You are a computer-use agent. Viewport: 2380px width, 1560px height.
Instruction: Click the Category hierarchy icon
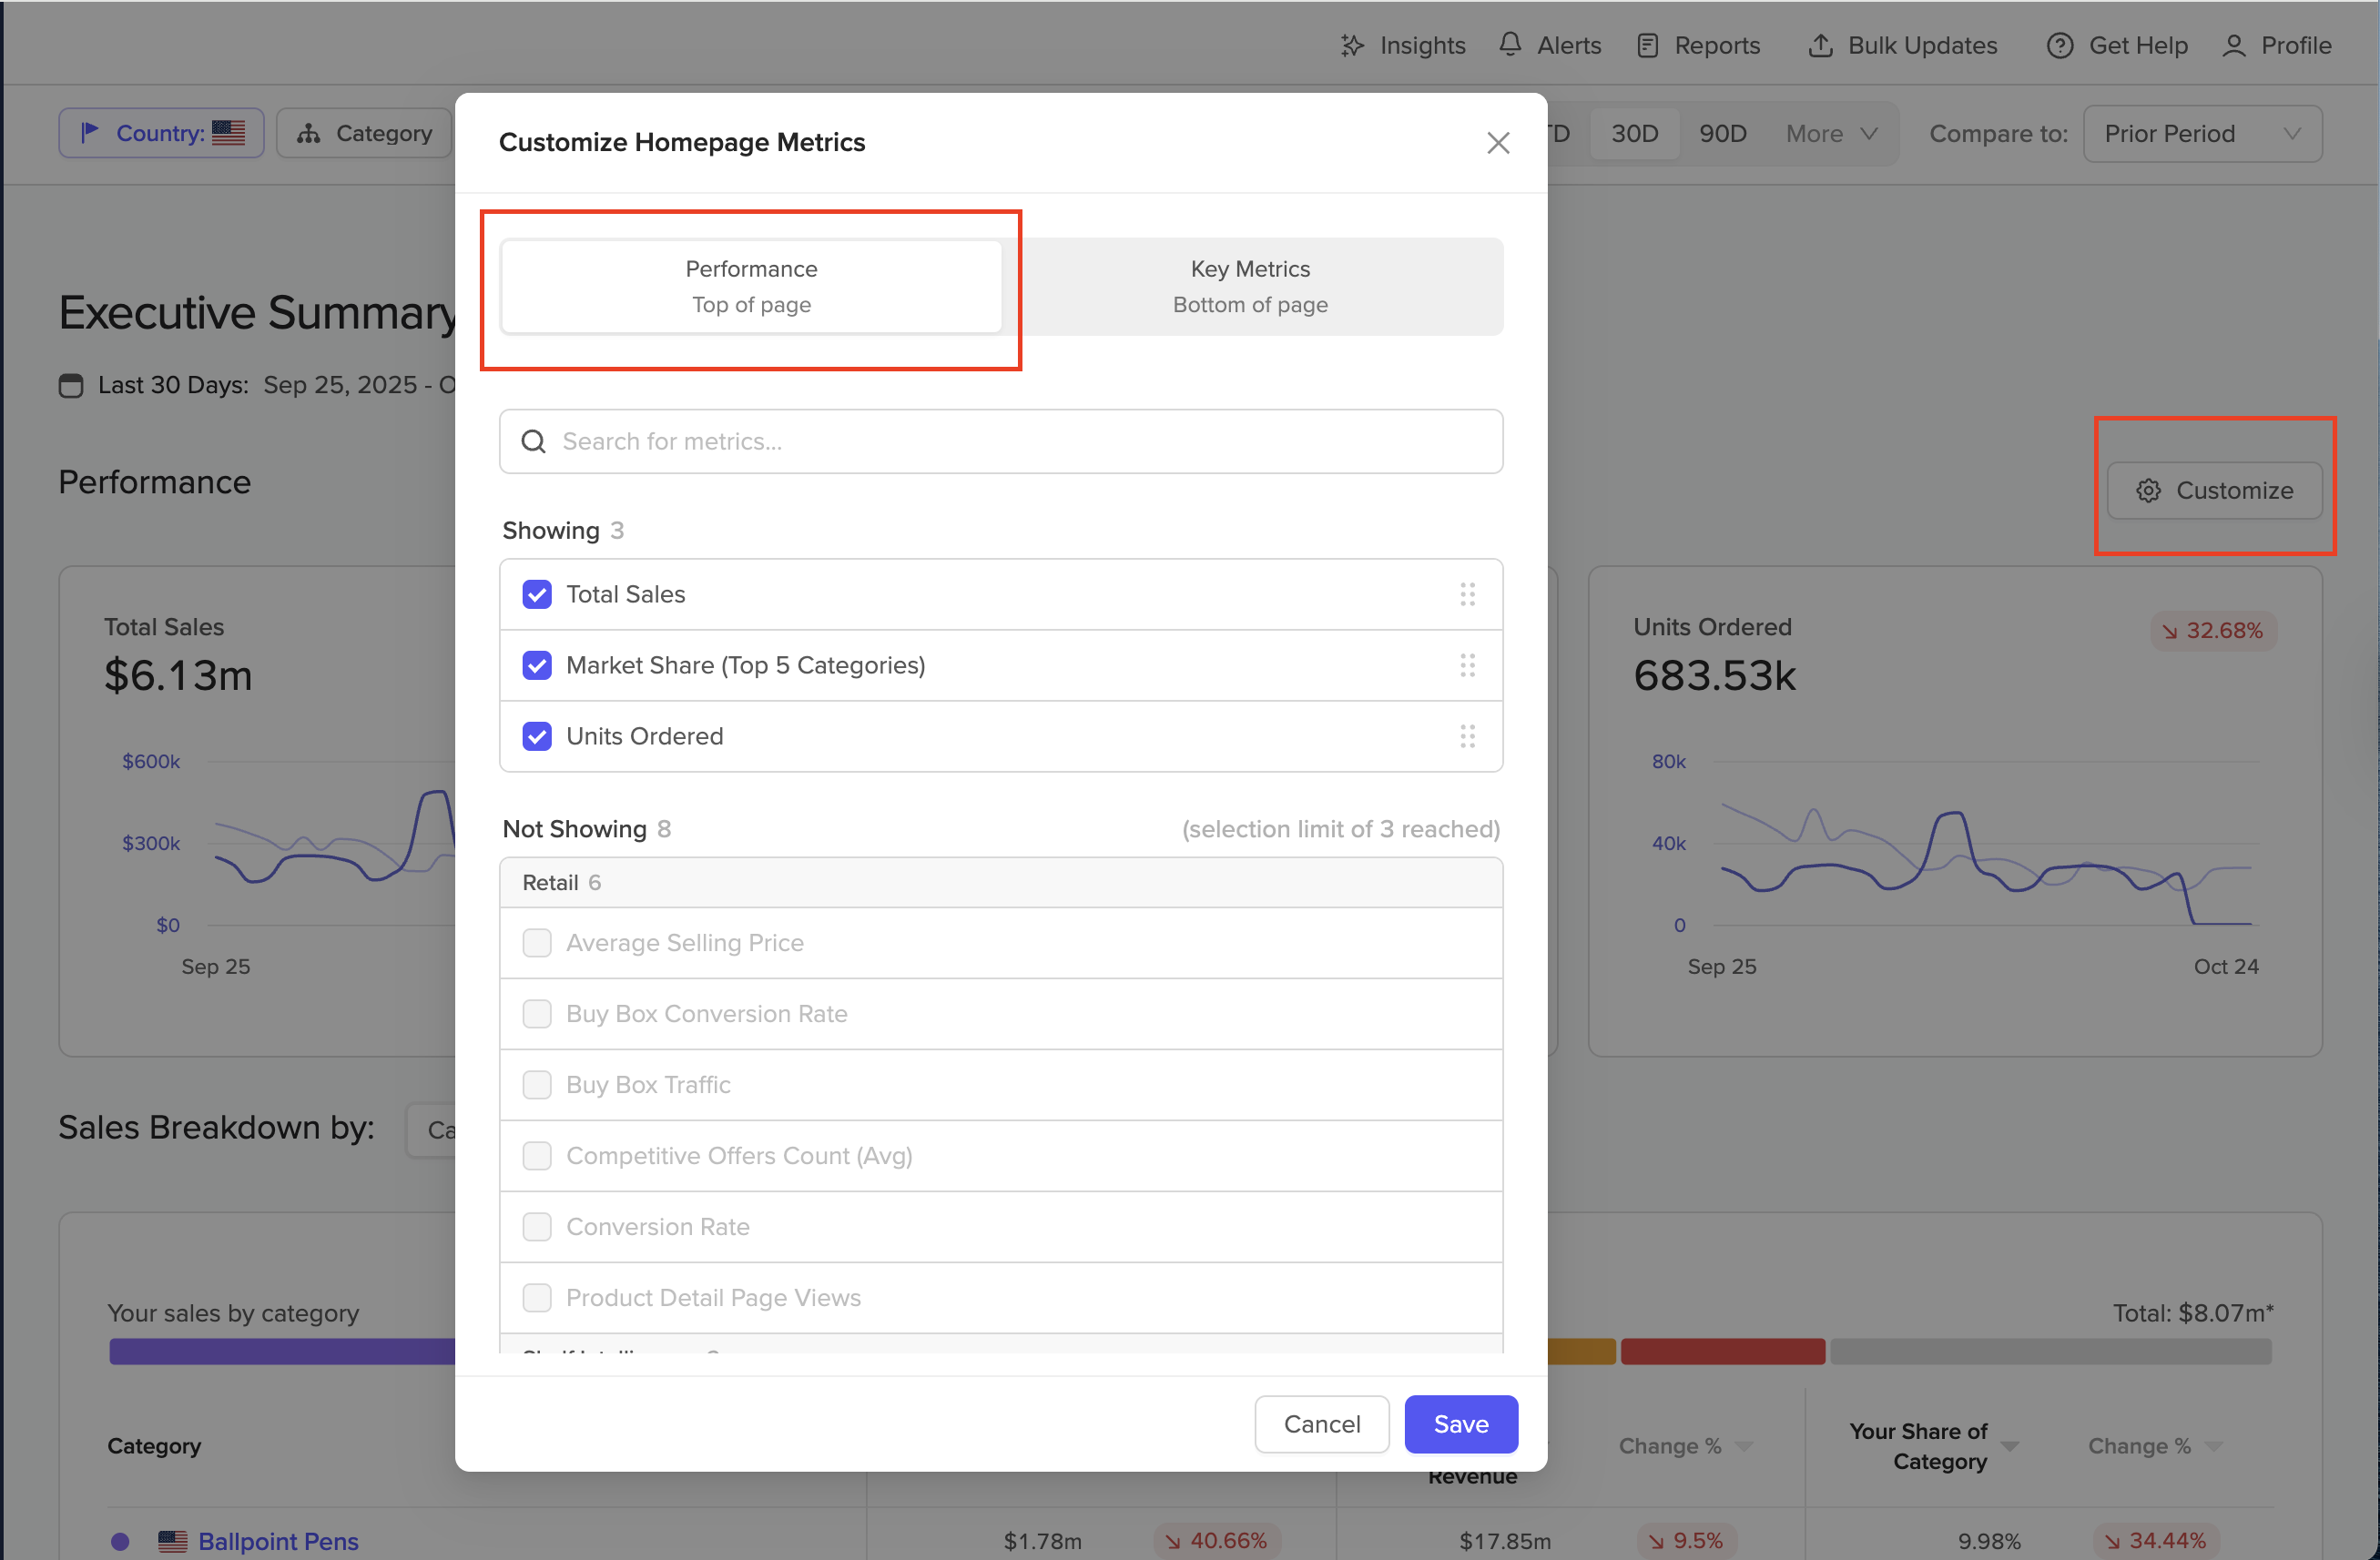[x=308, y=133]
